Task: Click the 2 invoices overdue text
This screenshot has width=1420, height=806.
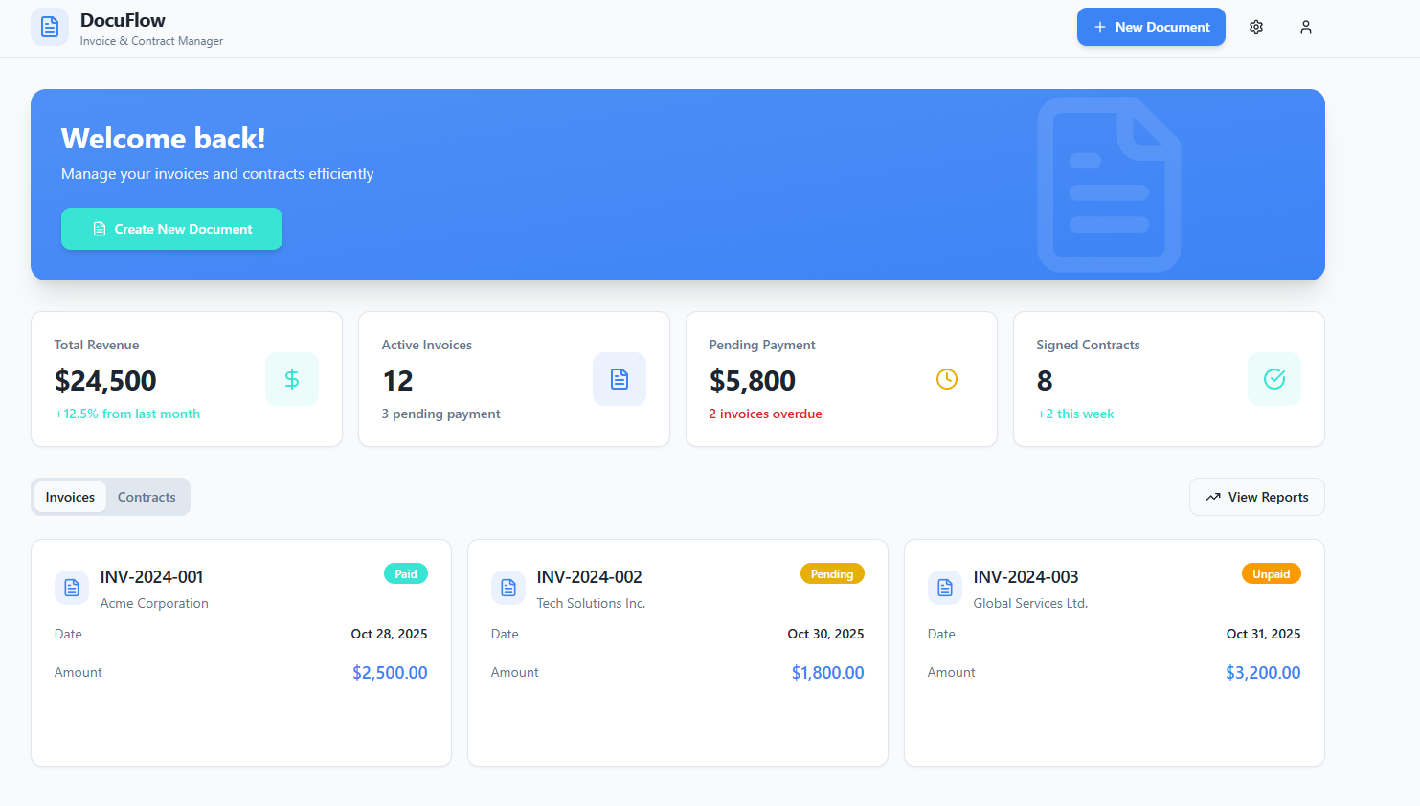Action: coord(765,414)
